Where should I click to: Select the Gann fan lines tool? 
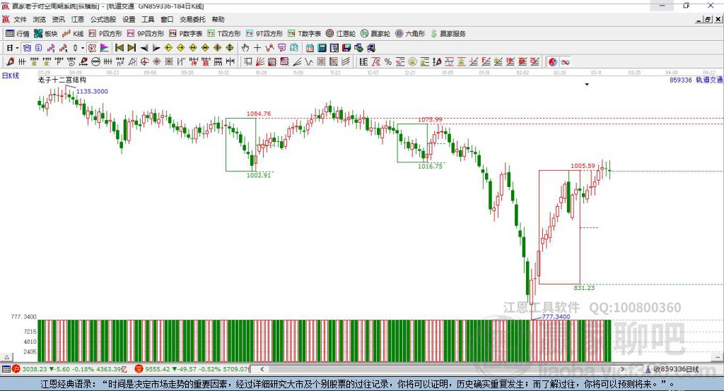coord(260,61)
